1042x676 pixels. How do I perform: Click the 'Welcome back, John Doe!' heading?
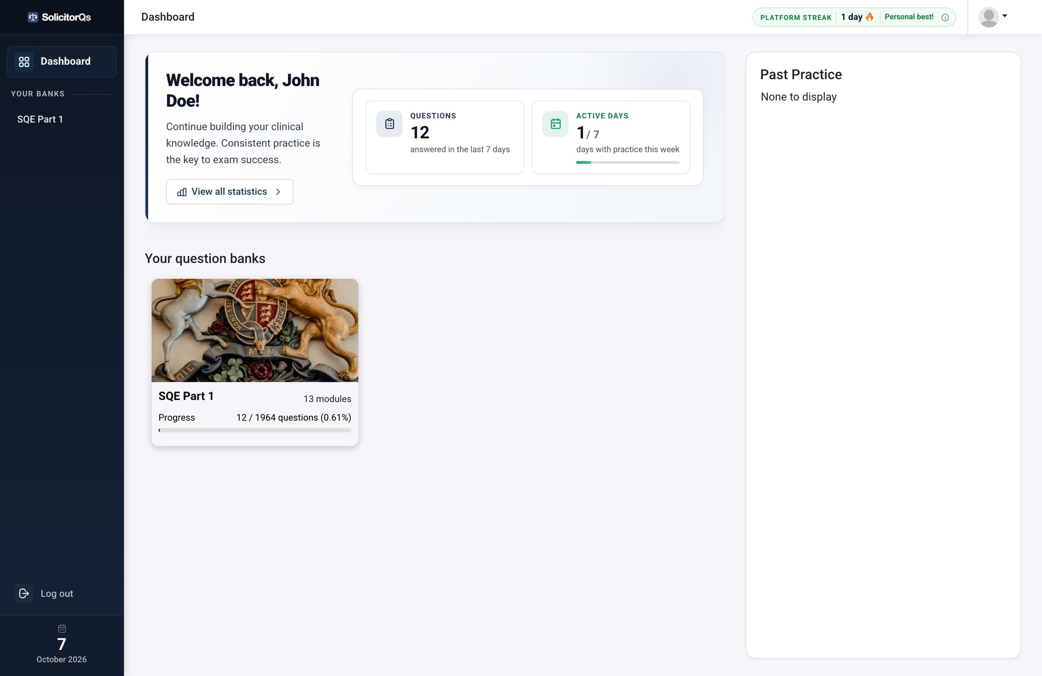pyautogui.click(x=243, y=90)
